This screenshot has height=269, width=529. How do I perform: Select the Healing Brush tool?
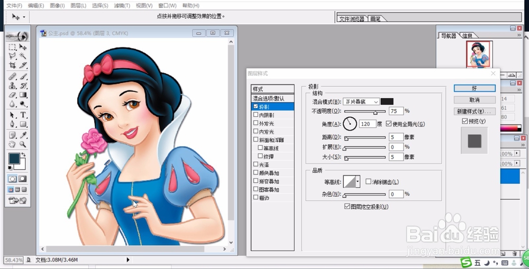coord(12,77)
